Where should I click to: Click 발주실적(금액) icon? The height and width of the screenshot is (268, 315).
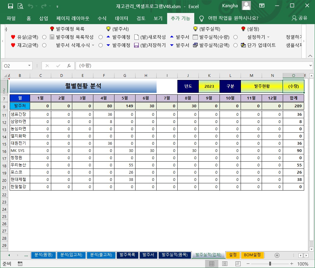[195, 45]
